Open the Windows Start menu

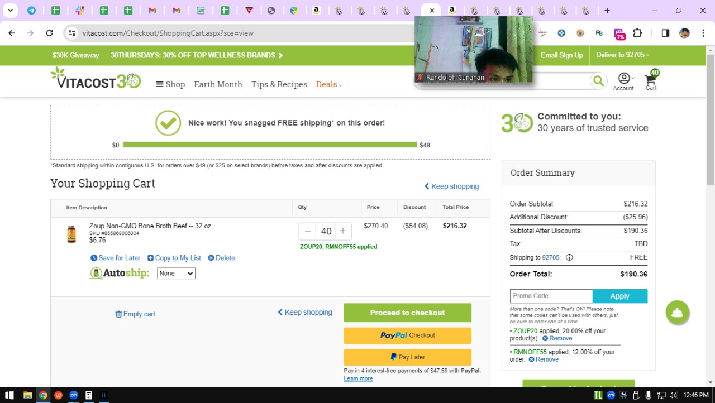(x=9, y=395)
